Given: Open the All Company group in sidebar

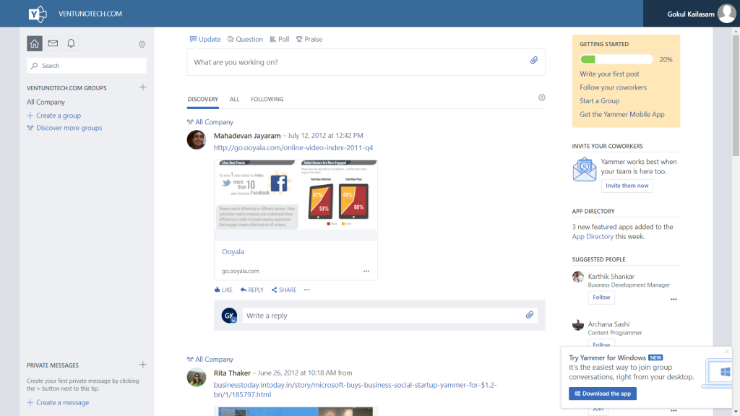Looking at the screenshot, I should (x=46, y=102).
